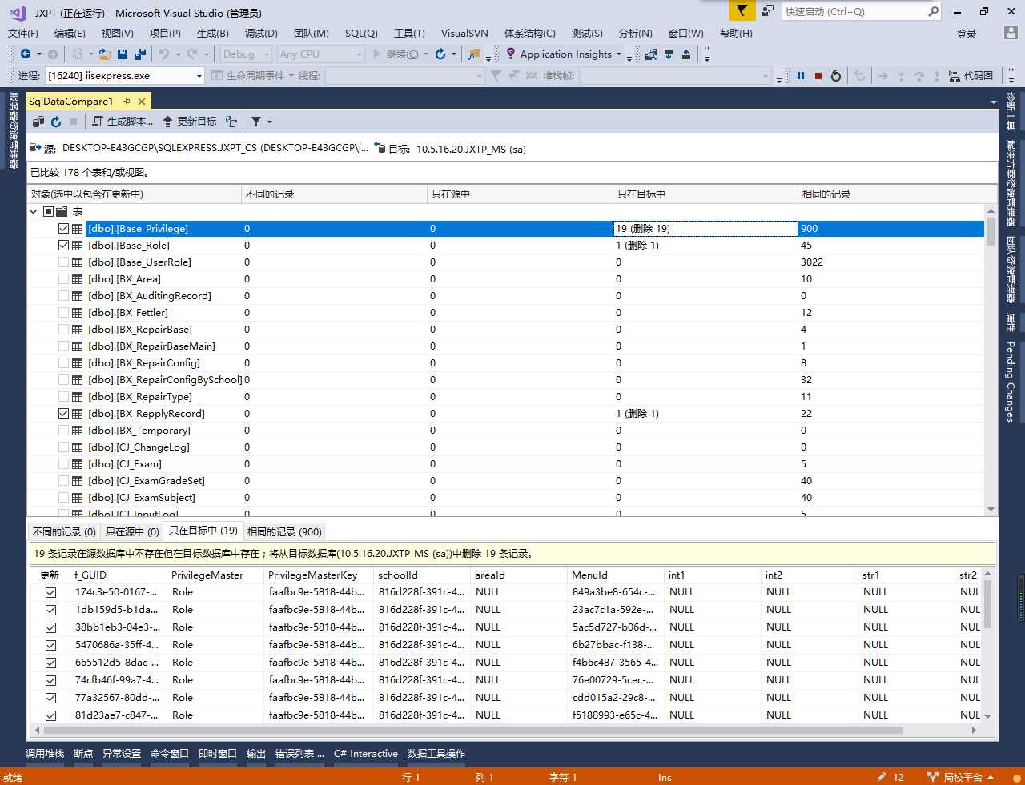Viewport: 1025px width, 785px height.
Task: Uncheck the [dbo].[Base_Privilege] table checkbox
Action: point(64,229)
